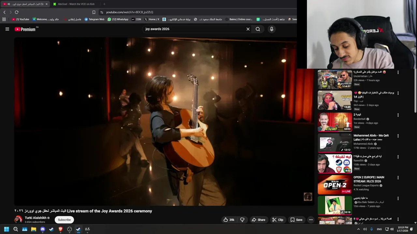Open the OSN bookmark
Image resolution: width=417 pixels, height=234 pixels.
(136, 19)
